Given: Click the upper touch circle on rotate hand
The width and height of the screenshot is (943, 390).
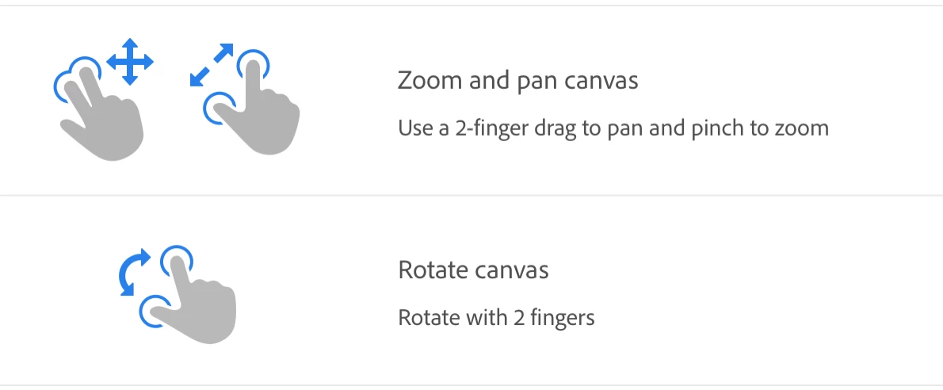Looking at the screenshot, I should tap(177, 261).
